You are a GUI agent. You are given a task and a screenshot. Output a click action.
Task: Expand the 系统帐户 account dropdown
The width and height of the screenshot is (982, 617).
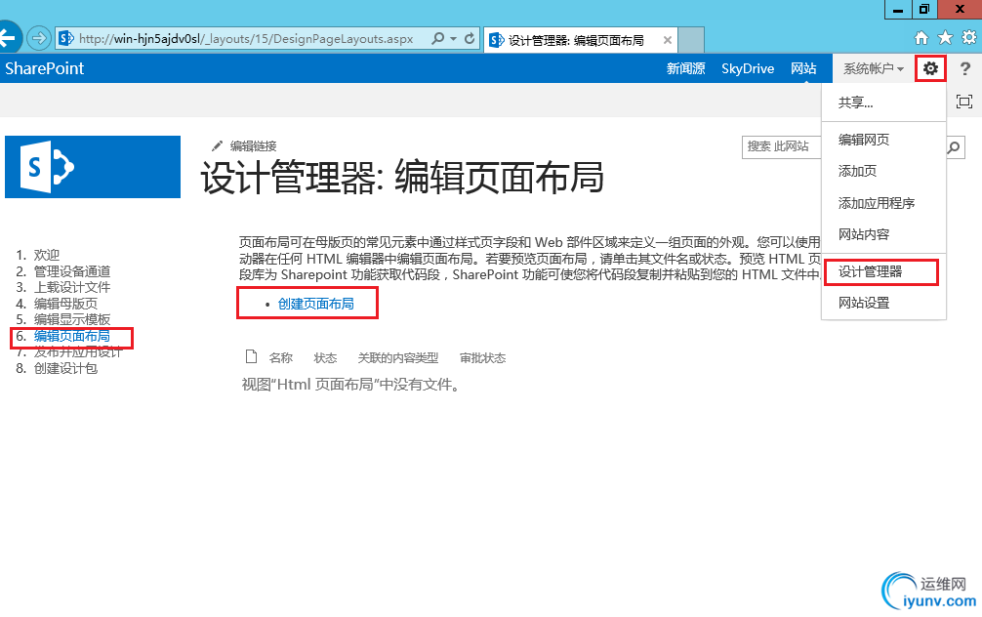click(874, 68)
